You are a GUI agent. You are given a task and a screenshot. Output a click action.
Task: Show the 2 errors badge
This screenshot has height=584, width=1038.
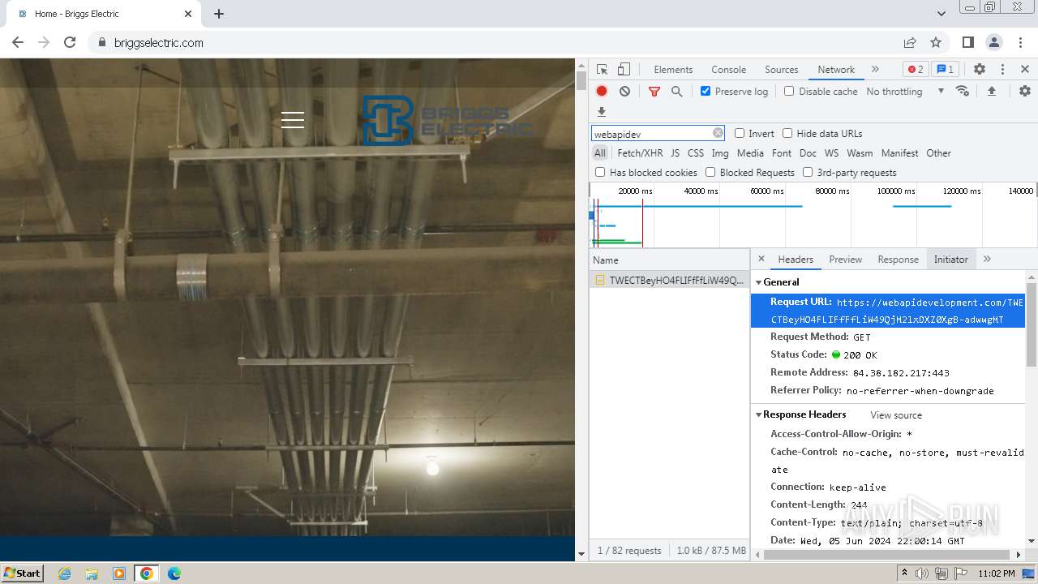tap(916, 70)
